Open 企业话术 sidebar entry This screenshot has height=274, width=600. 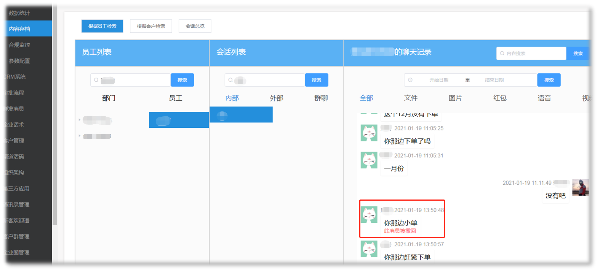[x=14, y=125]
